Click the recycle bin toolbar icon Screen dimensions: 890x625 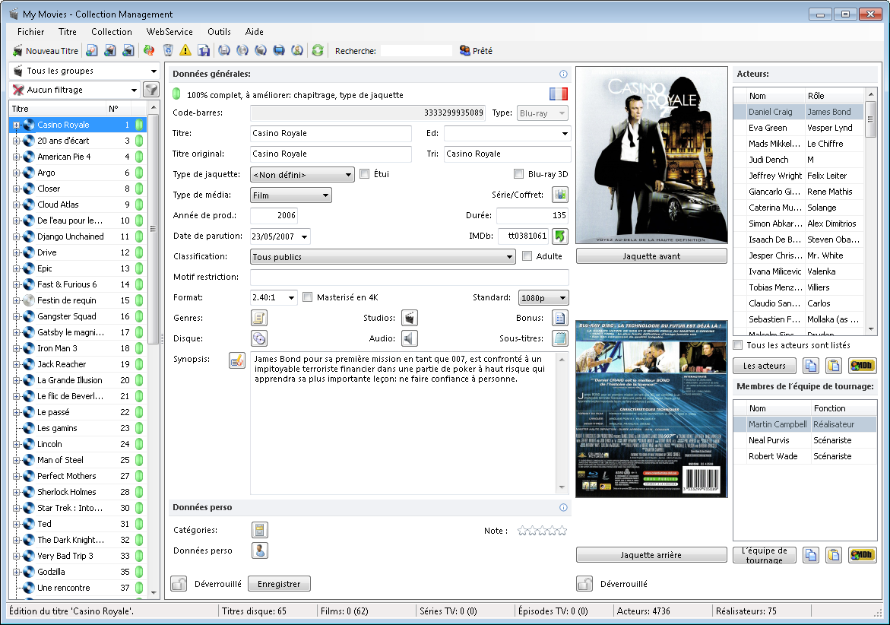[167, 50]
